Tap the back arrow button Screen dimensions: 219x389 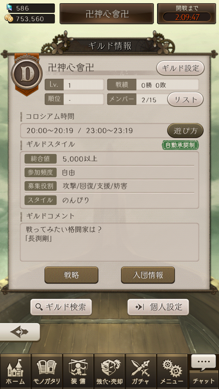click(x=20, y=332)
